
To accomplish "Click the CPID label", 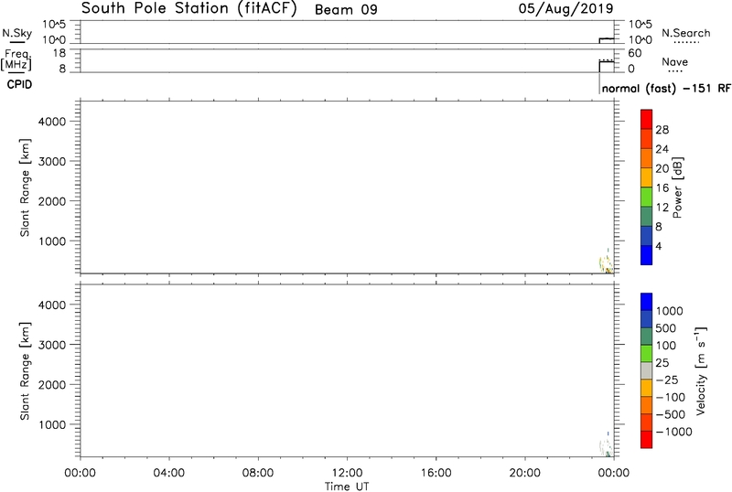I will point(19,84).
